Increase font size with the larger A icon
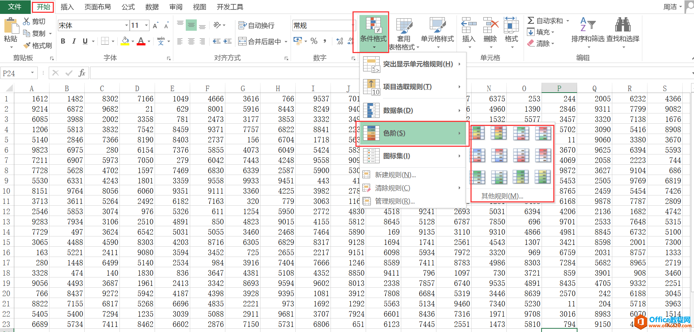 155,25
